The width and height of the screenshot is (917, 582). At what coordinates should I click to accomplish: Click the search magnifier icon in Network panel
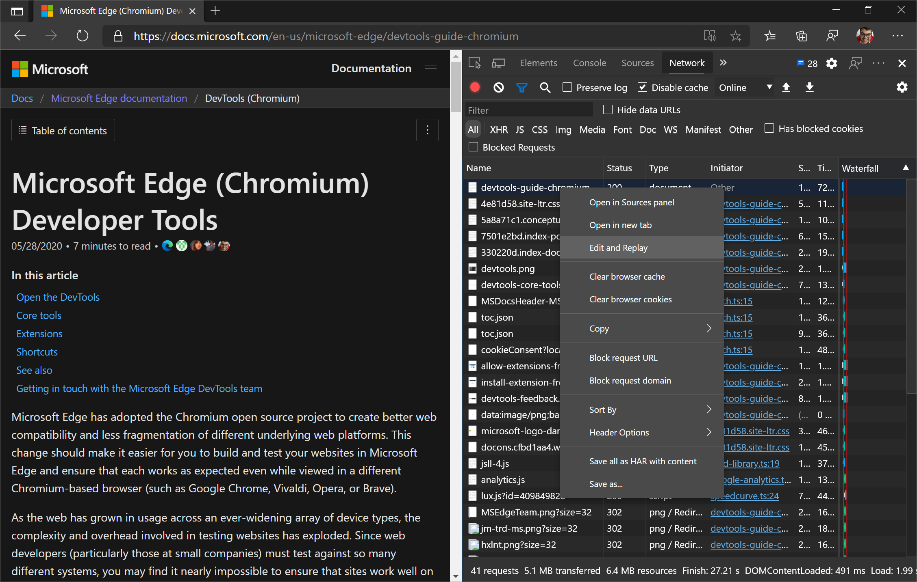(545, 87)
